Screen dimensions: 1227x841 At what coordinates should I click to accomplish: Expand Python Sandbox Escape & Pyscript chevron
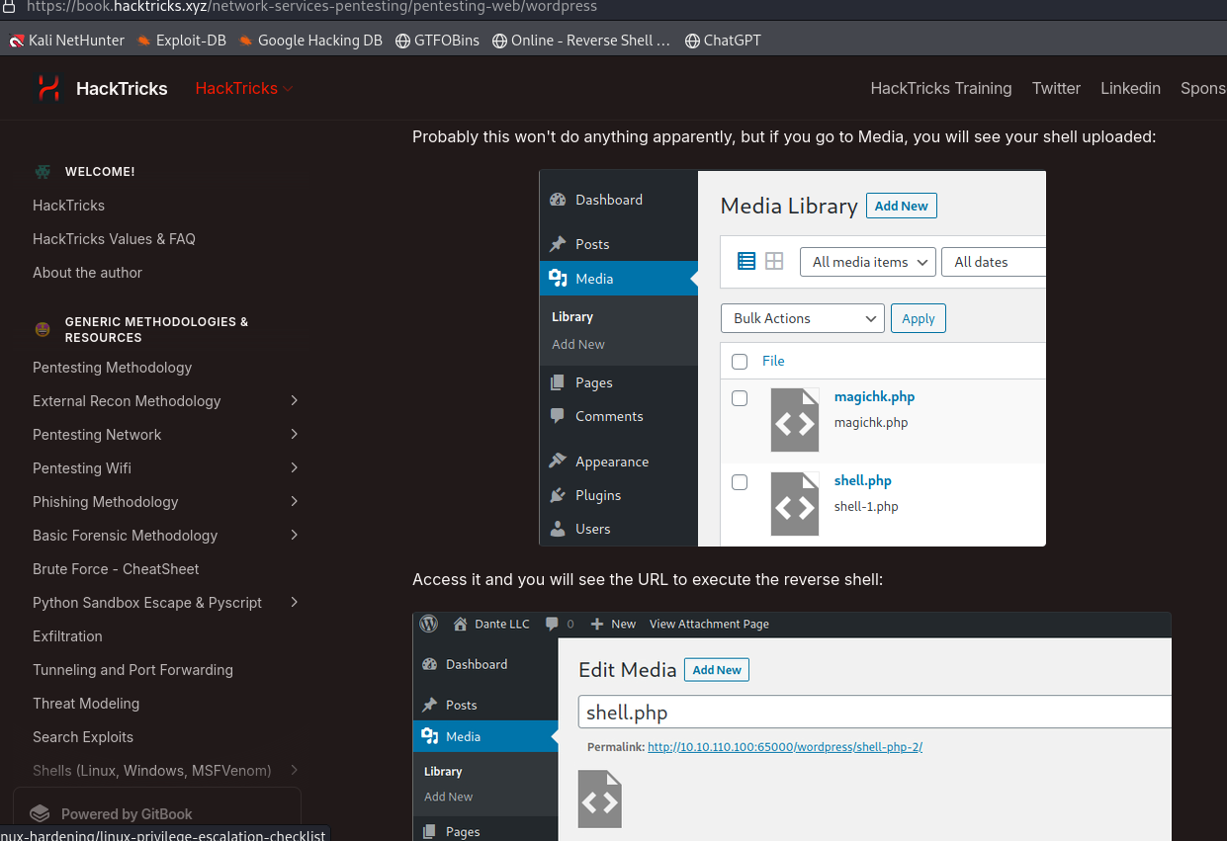[x=295, y=602]
